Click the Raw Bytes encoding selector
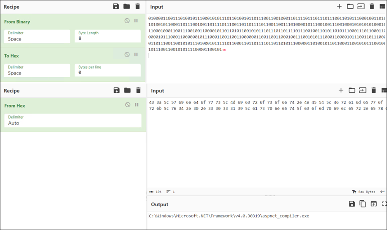The height and width of the screenshot is (230, 387). point(363,192)
